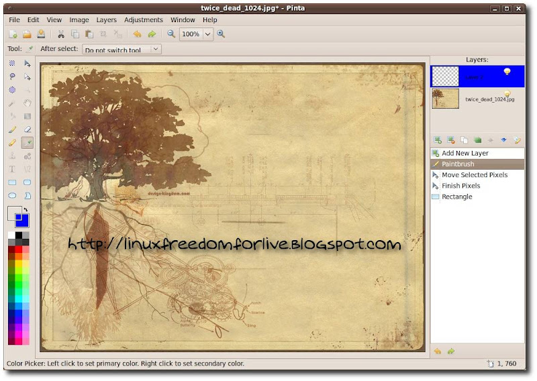Select the Recolor tool
Viewport: 537px width, 381px height.
(x=28, y=156)
